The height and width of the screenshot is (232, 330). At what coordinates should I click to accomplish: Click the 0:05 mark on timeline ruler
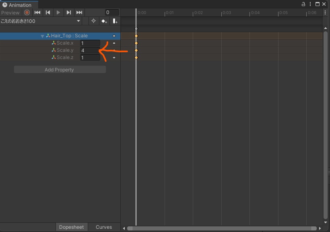283,12
